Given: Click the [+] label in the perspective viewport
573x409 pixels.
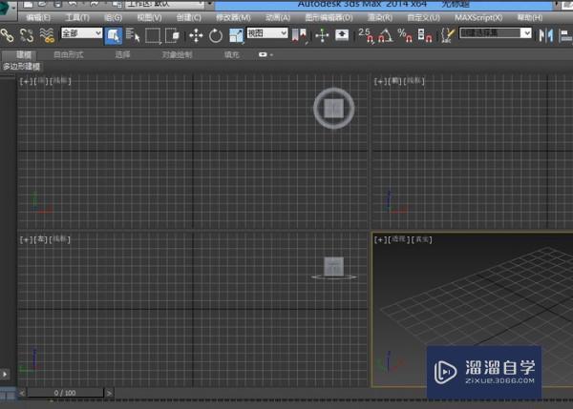Looking at the screenshot, I should 380,239.
